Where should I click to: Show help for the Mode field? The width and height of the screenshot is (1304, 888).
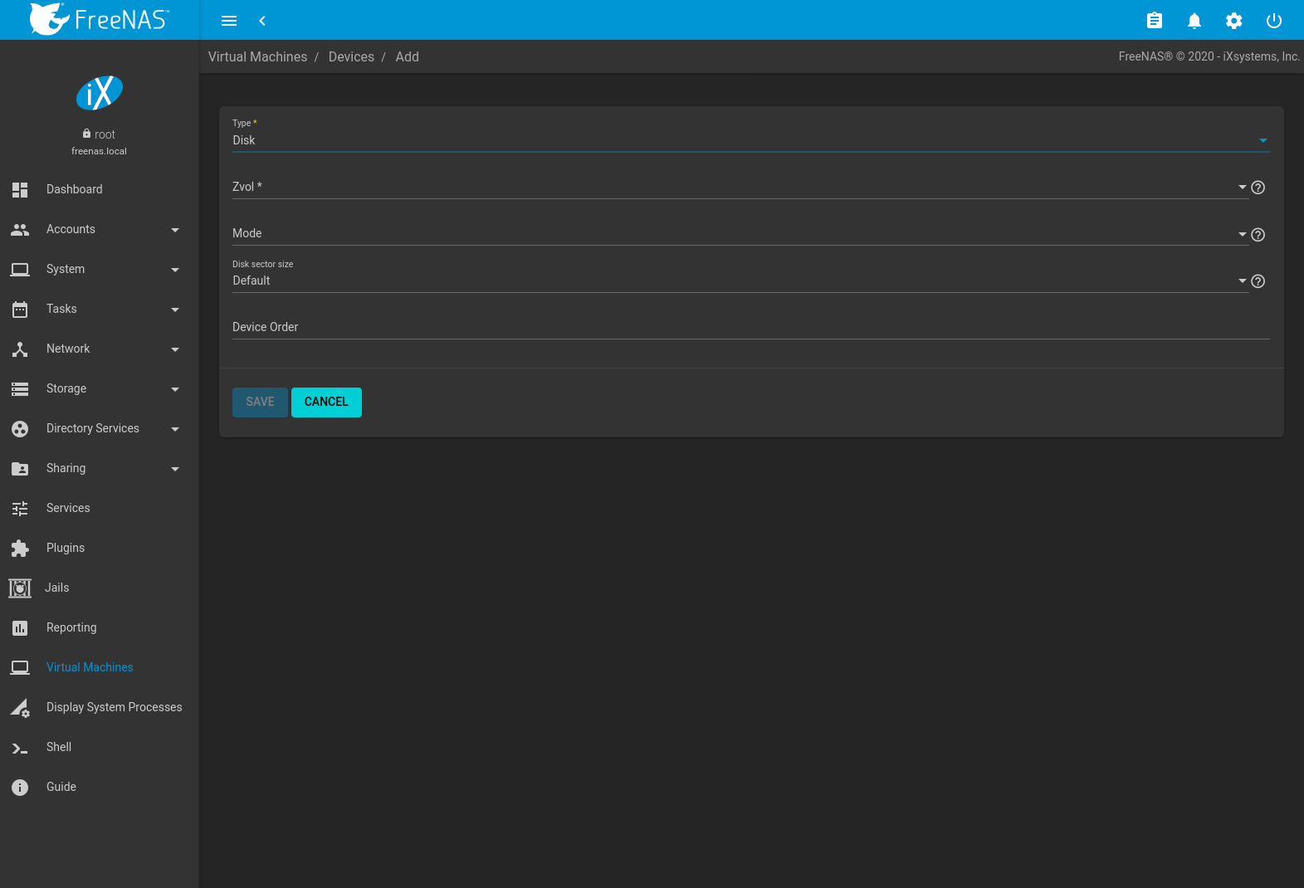point(1258,235)
